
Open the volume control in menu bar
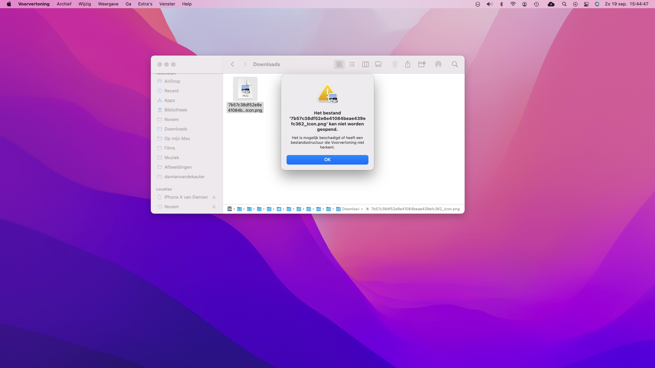coord(490,4)
